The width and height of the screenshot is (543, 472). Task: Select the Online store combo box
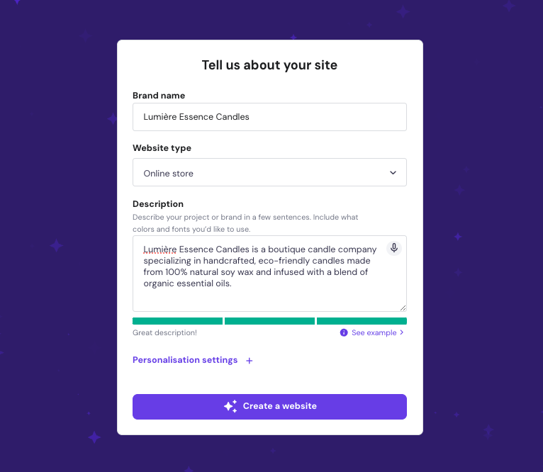pos(269,172)
